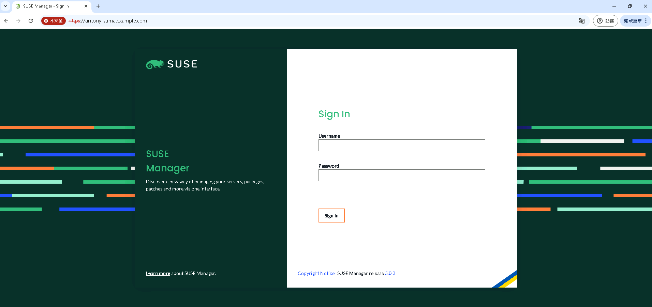Click the SUSE chameleon logo

[172, 64]
